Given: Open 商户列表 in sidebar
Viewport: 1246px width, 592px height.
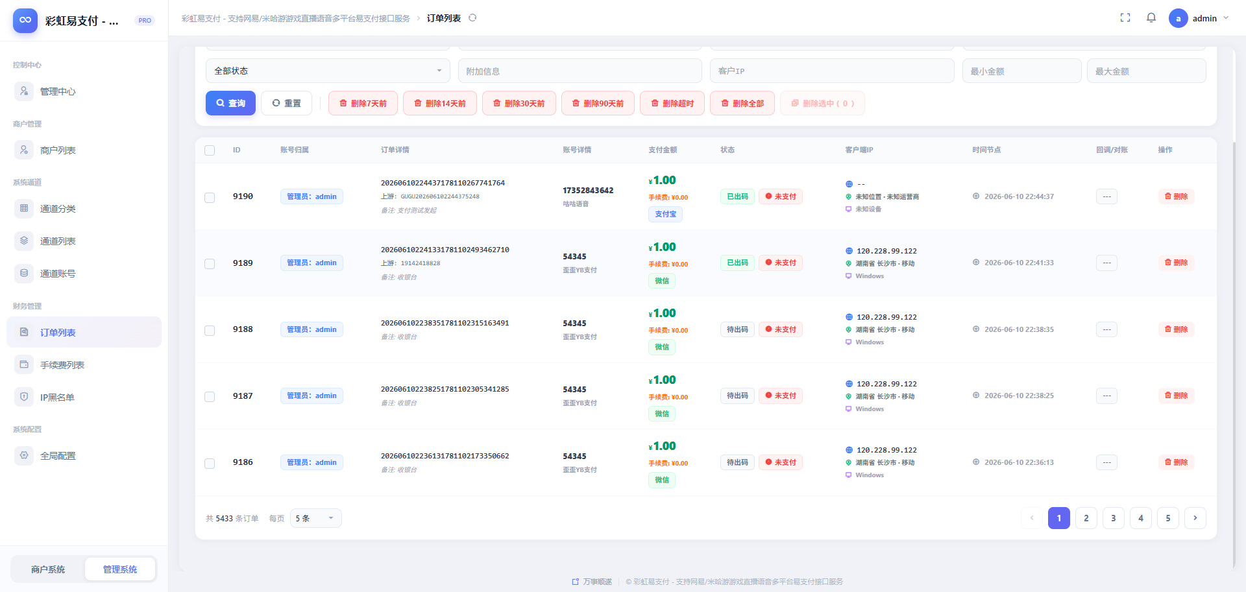Looking at the screenshot, I should click(84, 150).
